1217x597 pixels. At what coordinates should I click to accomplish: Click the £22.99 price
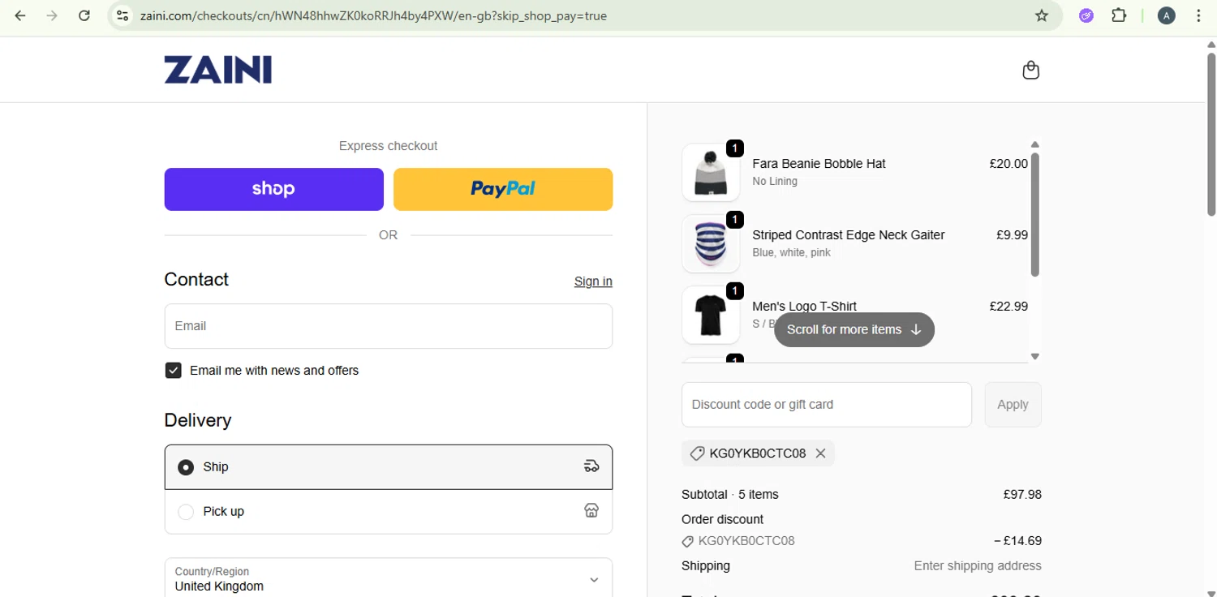pyautogui.click(x=1008, y=306)
